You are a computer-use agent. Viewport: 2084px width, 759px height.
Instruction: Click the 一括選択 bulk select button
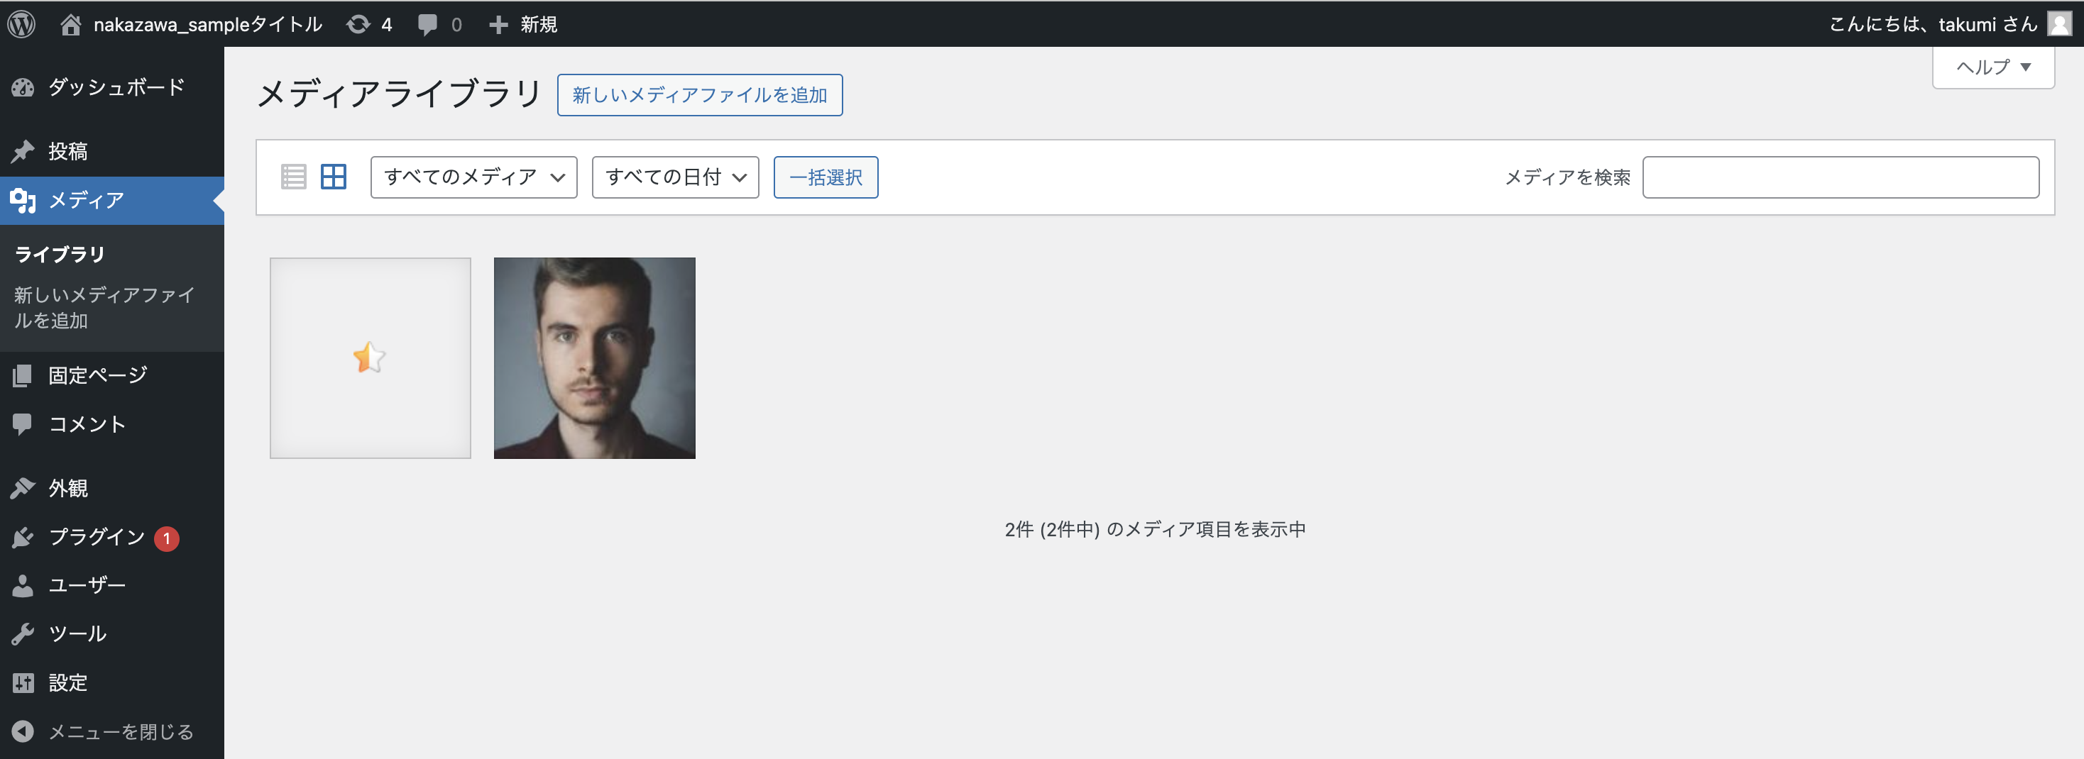click(x=826, y=177)
